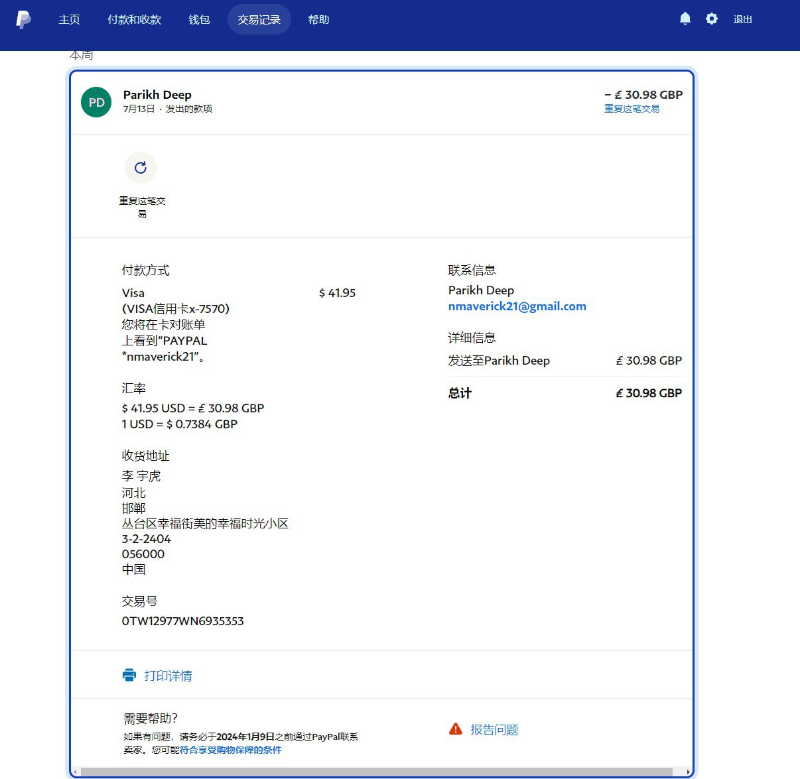Click the blue printer icon
This screenshot has height=779, width=800.
(x=129, y=676)
